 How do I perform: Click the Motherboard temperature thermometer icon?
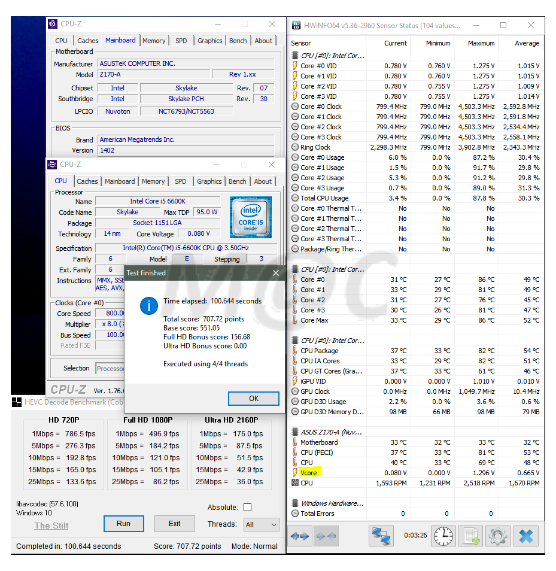tap(295, 442)
